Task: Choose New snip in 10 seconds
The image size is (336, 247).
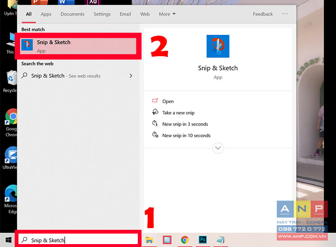Action: point(186,135)
